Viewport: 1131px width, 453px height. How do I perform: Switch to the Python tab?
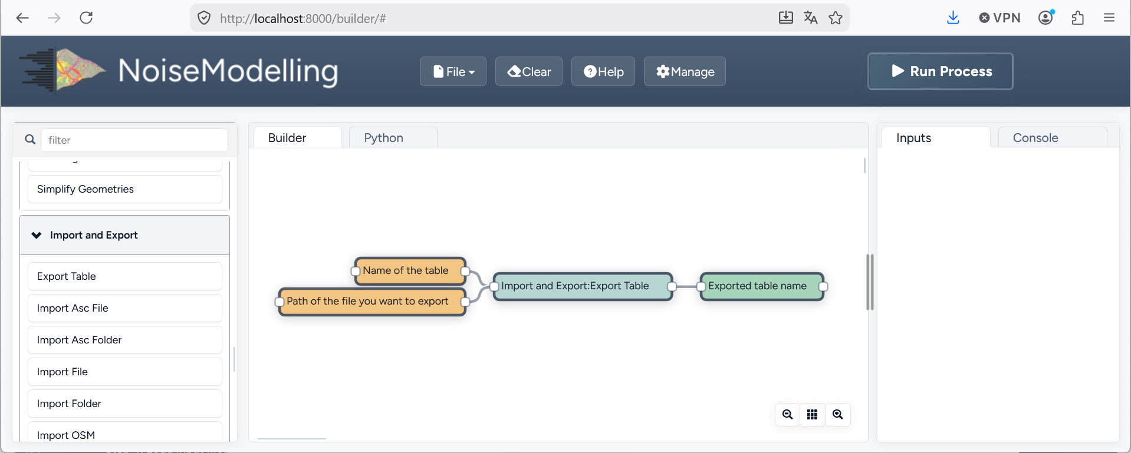click(393, 137)
